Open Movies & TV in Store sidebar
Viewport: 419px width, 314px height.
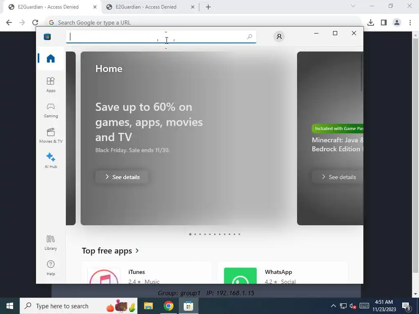point(50,136)
